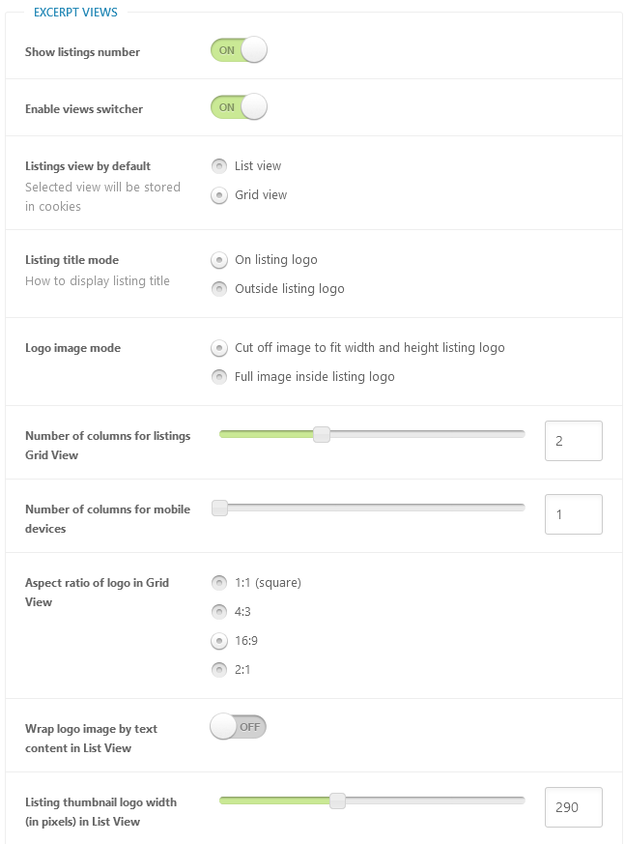
Task: Click the thumbnail logo width slider handle
Action: [x=337, y=800]
